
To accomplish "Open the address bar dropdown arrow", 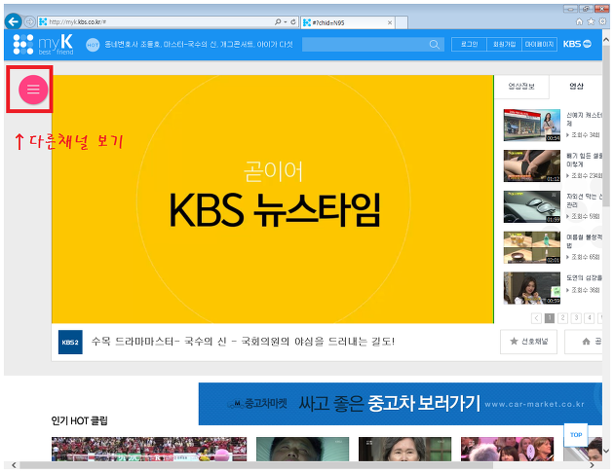I will 286,21.
